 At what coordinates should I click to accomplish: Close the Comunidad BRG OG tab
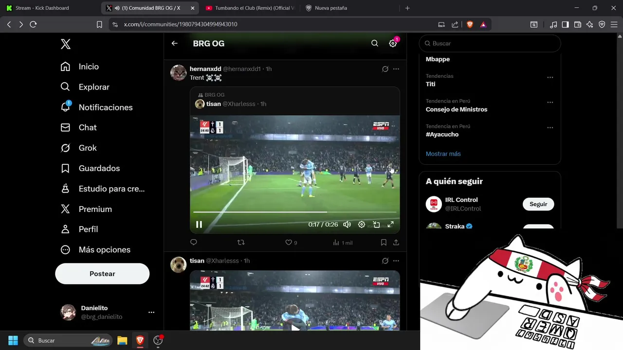coord(193,8)
